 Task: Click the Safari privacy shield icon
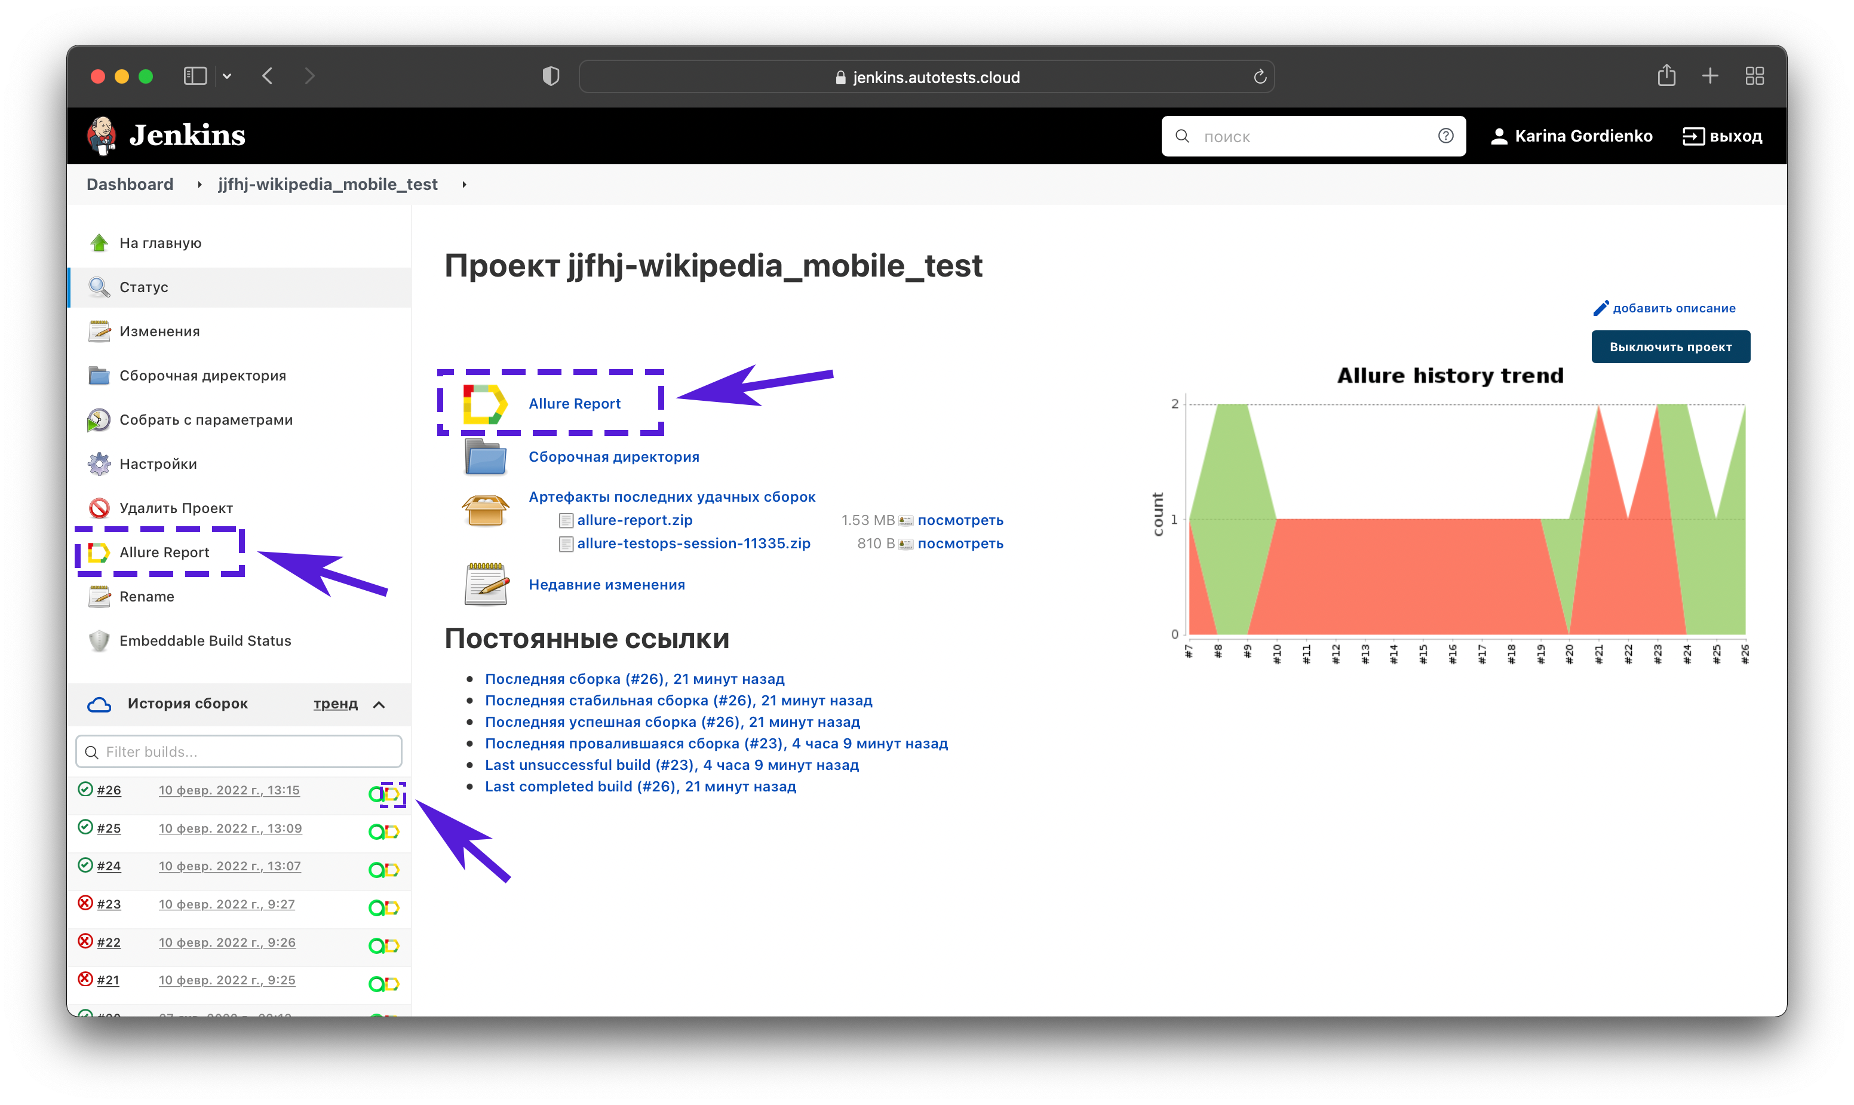pos(550,76)
